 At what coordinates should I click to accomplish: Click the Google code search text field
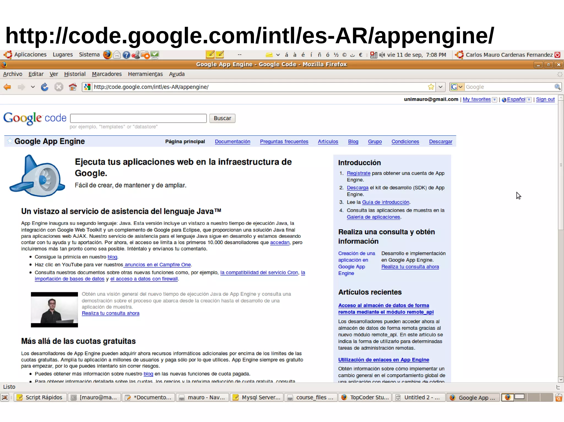click(x=138, y=118)
